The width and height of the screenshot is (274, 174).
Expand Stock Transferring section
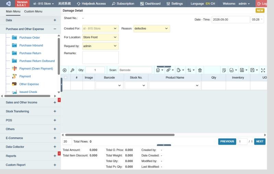pos(55,111)
